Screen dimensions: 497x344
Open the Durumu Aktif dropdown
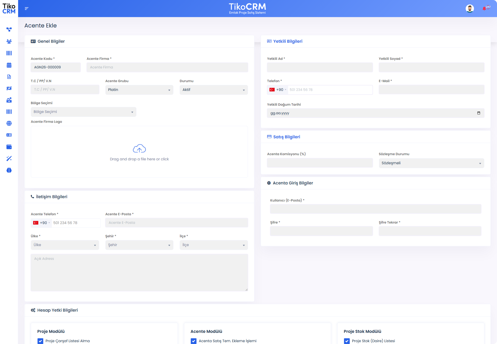(x=214, y=90)
